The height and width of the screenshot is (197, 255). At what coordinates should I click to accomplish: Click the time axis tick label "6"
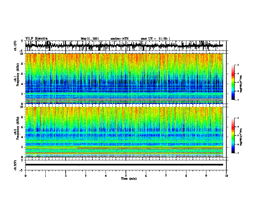pyautogui.click(x=146, y=176)
